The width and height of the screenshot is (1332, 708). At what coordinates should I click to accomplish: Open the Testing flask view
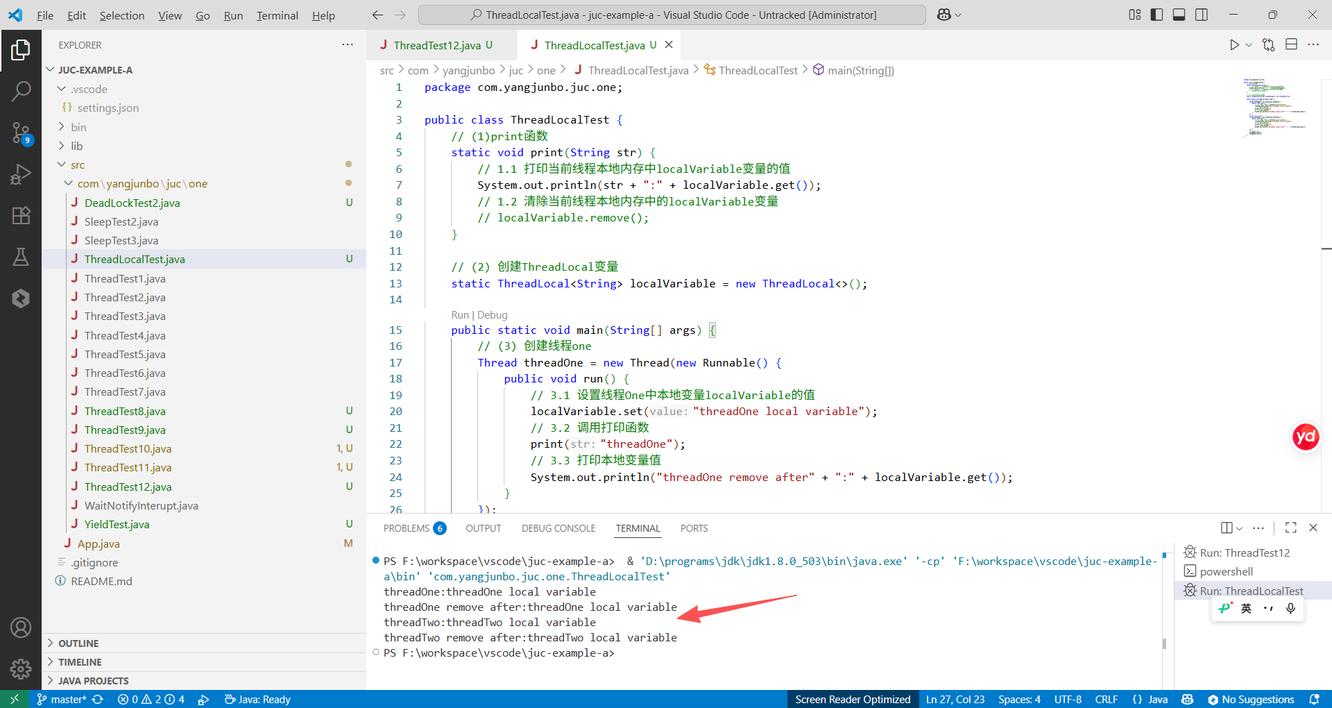pos(21,257)
